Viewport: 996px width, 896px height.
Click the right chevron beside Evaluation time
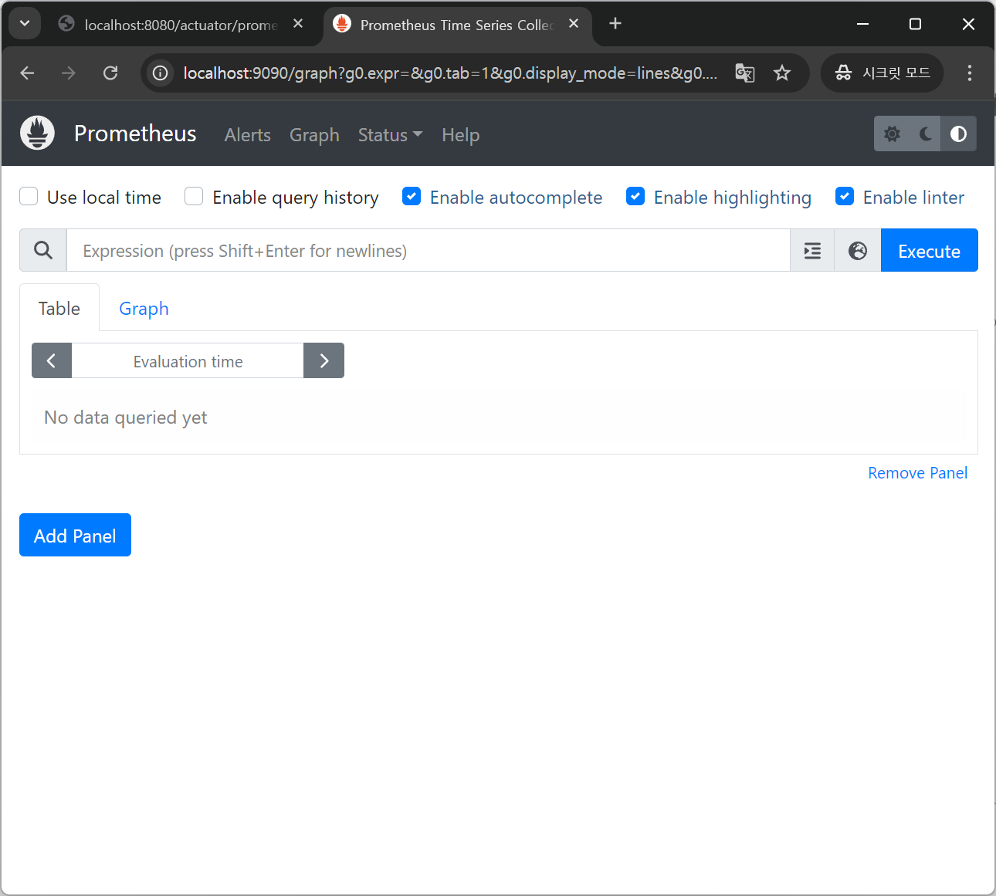(x=324, y=360)
